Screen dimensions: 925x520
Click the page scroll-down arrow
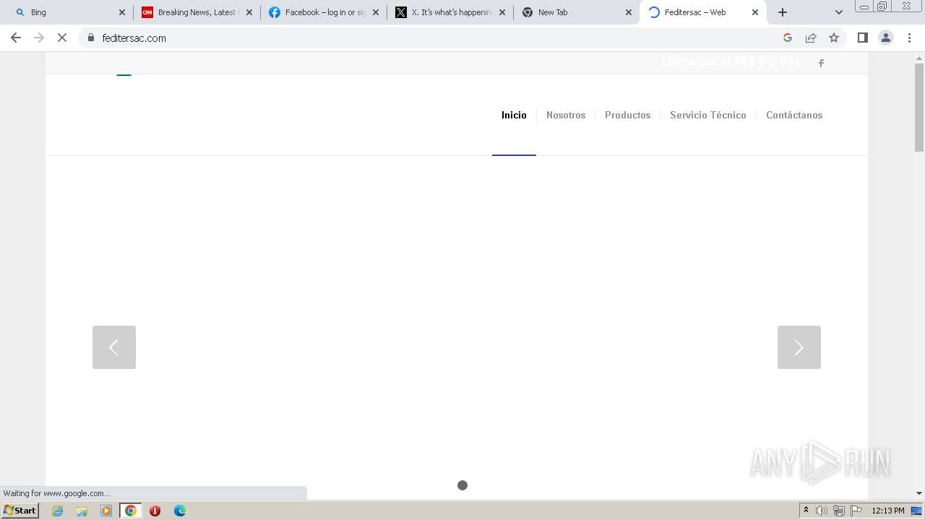[919, 493]
